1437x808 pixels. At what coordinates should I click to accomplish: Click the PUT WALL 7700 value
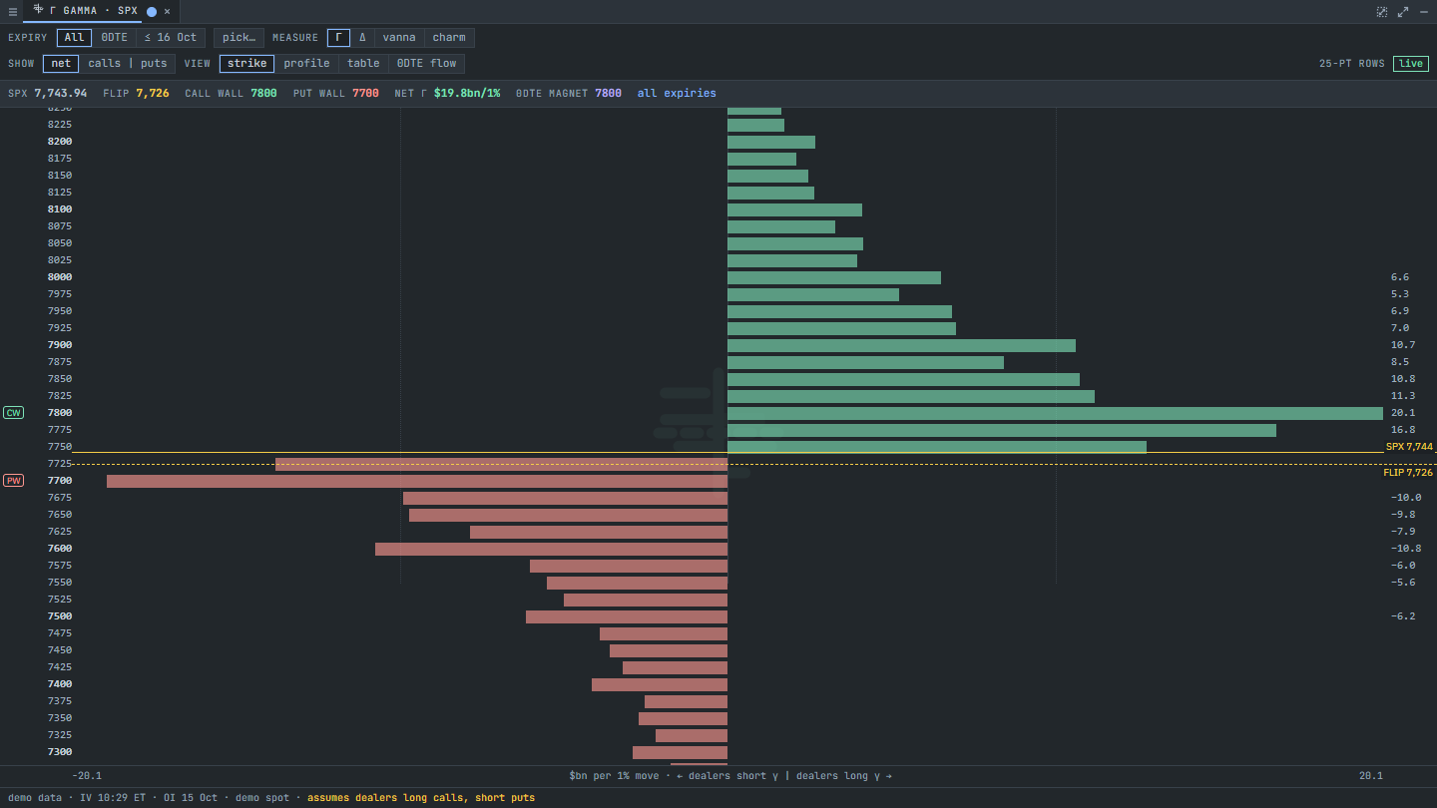pyautogui.click(x=365, y=94)
